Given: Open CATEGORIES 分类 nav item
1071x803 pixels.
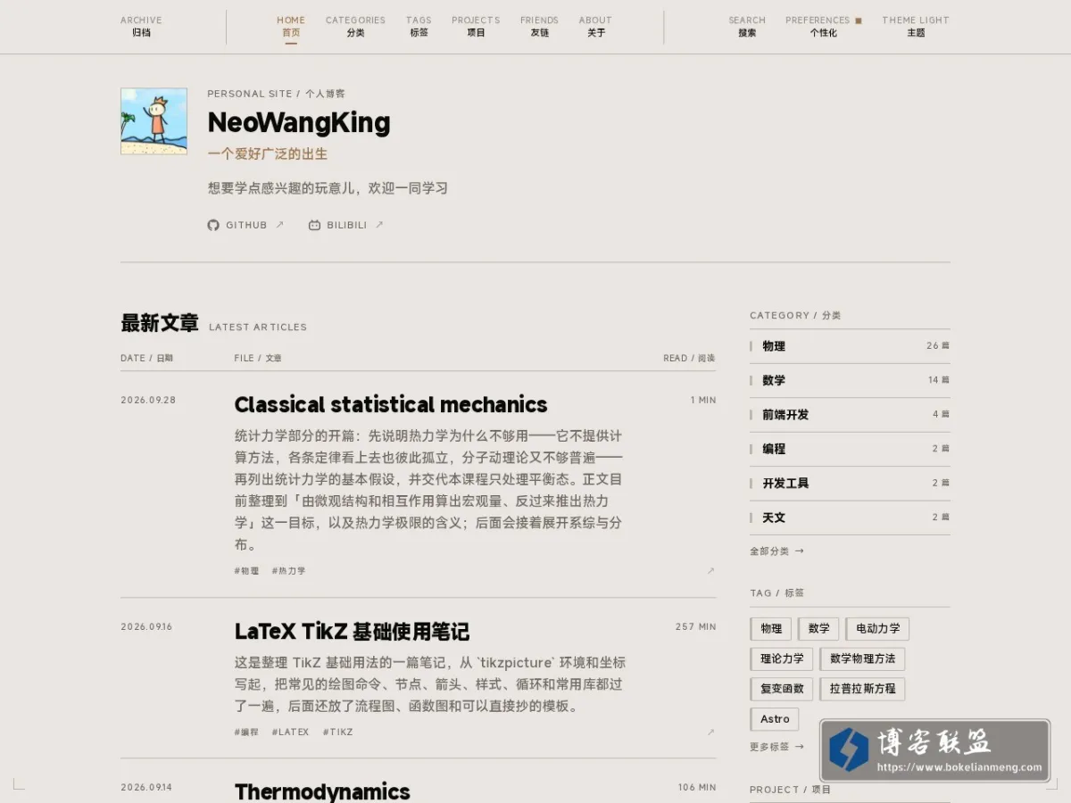Looking at the screenshot, I should coord(355,26).
